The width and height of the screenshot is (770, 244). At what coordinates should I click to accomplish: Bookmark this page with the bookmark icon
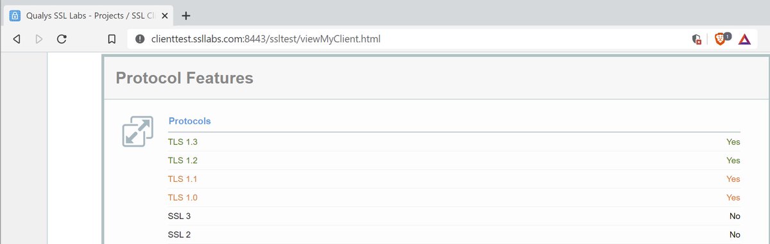point(112,39)
